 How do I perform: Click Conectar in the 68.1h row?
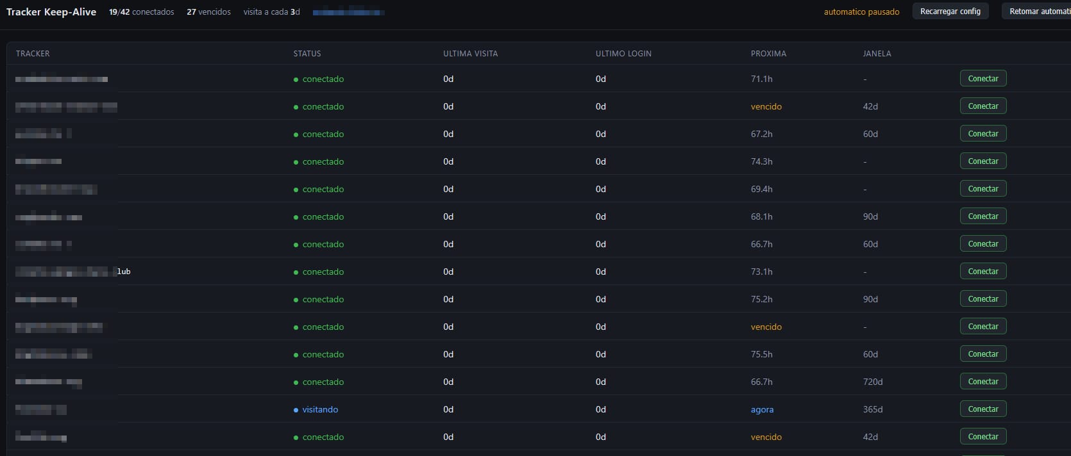point(983,216)
